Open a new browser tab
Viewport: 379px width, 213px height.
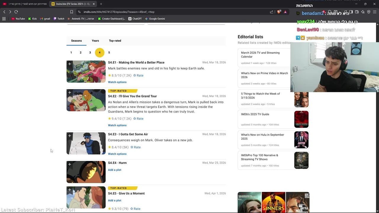click(x=101, y=4)
